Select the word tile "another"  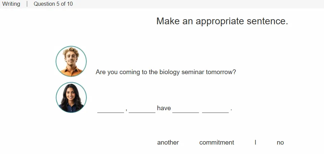pos(168,143)
